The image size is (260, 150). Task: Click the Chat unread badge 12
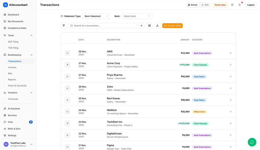tap(31, 122)
